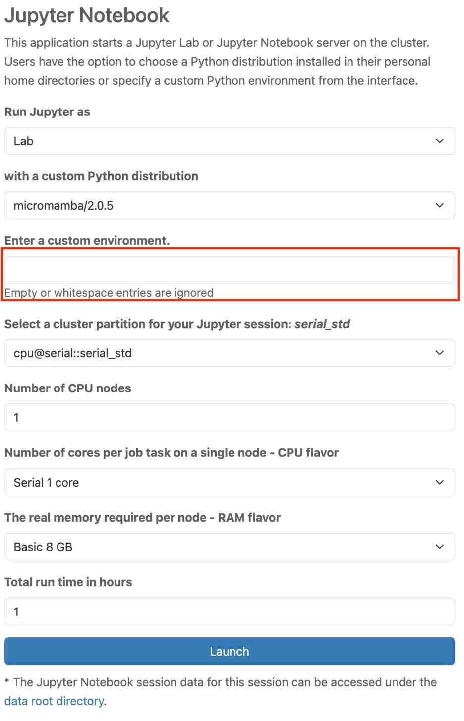Open the Run Jupyter as dropdown

click(x=229, y=141)
